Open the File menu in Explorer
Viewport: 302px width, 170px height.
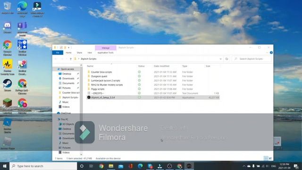[58, 52]
